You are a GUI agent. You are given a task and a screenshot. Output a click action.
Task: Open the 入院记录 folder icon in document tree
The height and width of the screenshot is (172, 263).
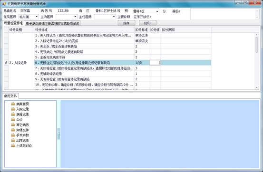coord(13,109)
